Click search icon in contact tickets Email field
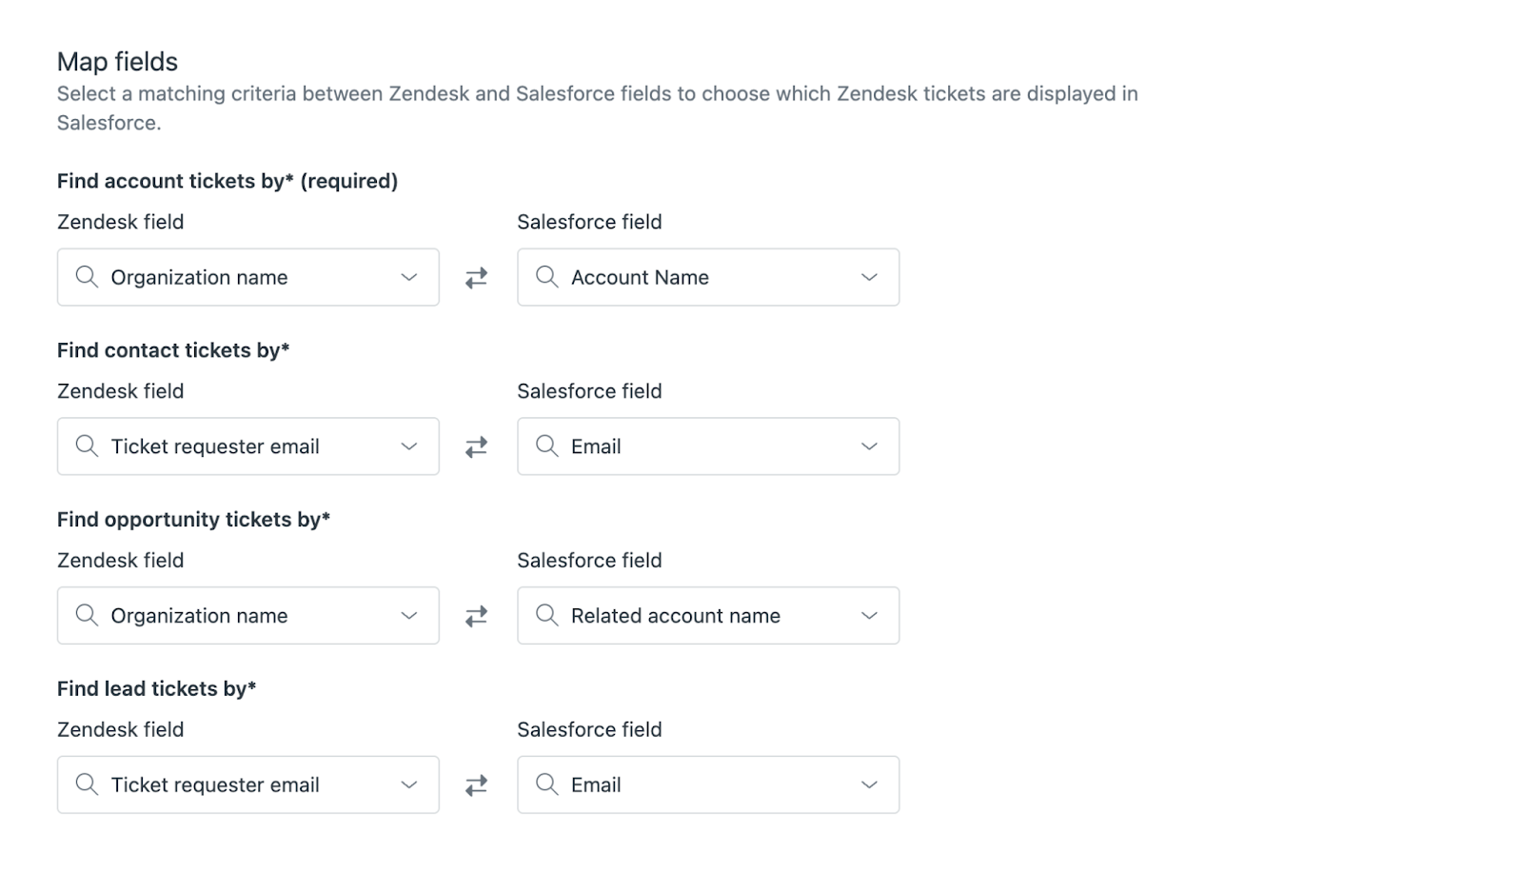The width and height of the screenshot is (1523, 893). tap(547, 446)
